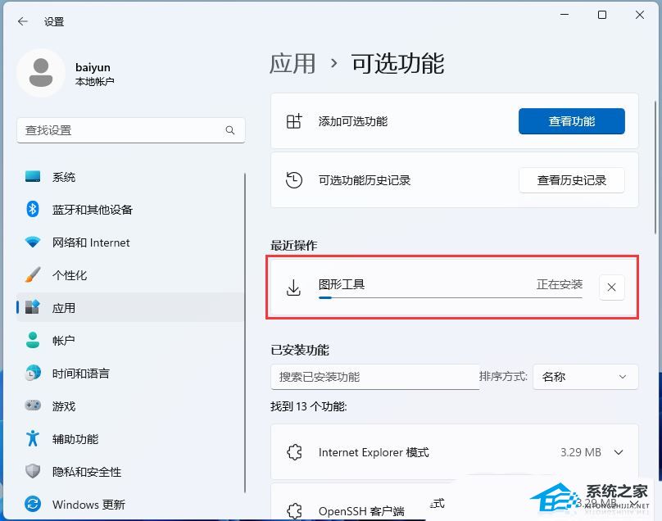Click the search magnifier icon in sidebar

230,130
